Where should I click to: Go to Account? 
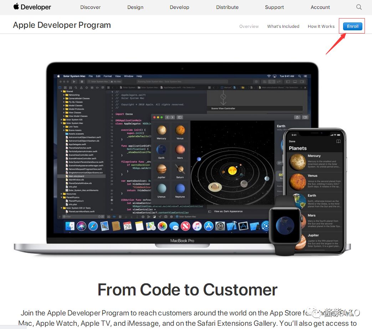click(x=320, y=7)
